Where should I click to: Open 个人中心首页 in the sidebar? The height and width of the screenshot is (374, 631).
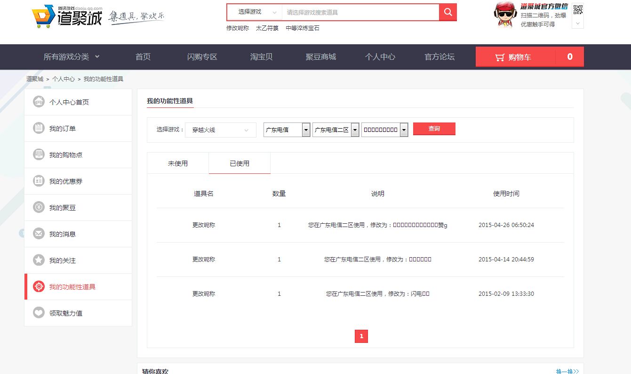(x=78, y=102)
